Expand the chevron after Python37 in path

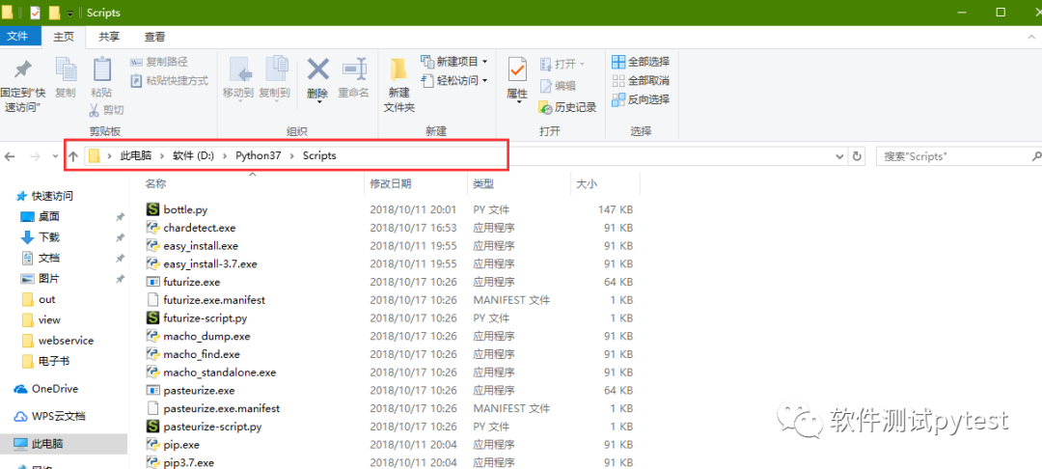point(291,156)
